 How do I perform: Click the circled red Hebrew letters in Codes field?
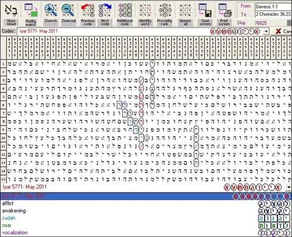click(x=235, y=32)
